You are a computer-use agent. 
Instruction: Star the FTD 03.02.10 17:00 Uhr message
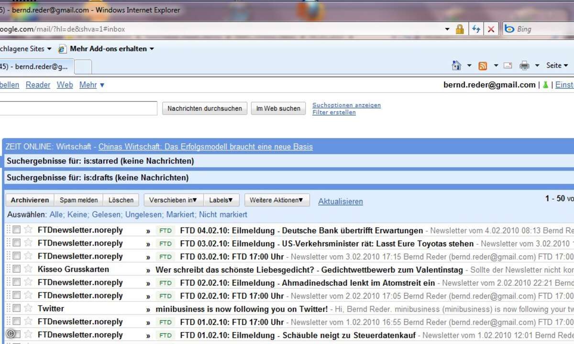tap(28, 256)
